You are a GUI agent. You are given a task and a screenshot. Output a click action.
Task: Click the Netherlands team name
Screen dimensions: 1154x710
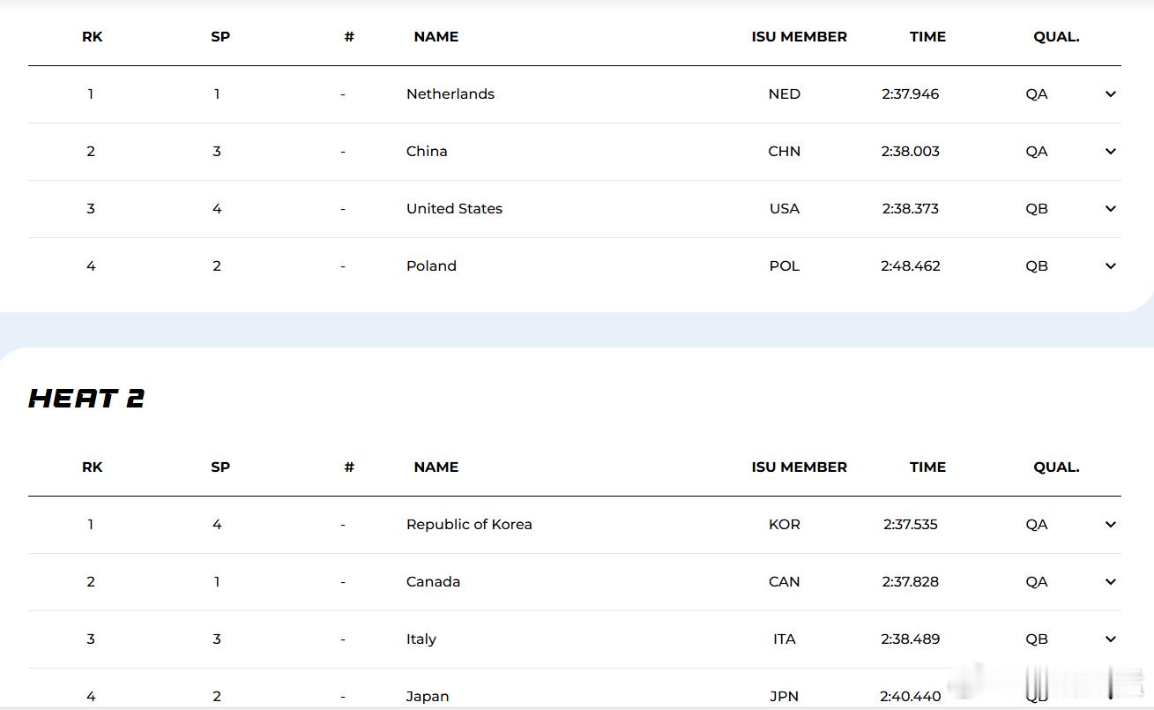450,94
